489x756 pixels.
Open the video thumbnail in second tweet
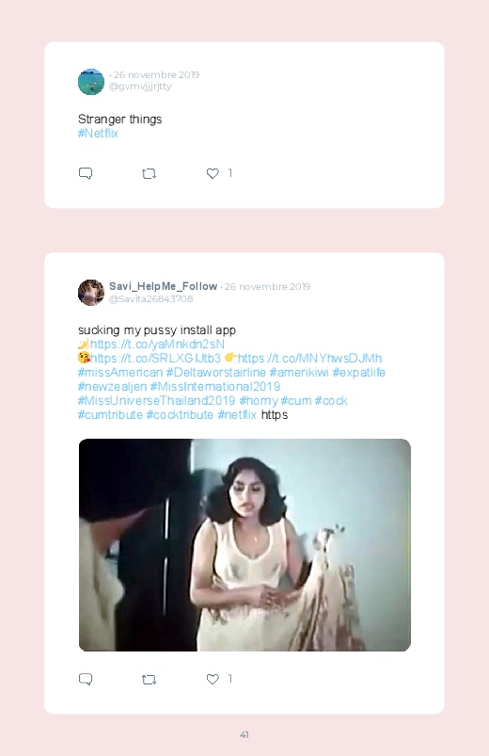(244, 545)
